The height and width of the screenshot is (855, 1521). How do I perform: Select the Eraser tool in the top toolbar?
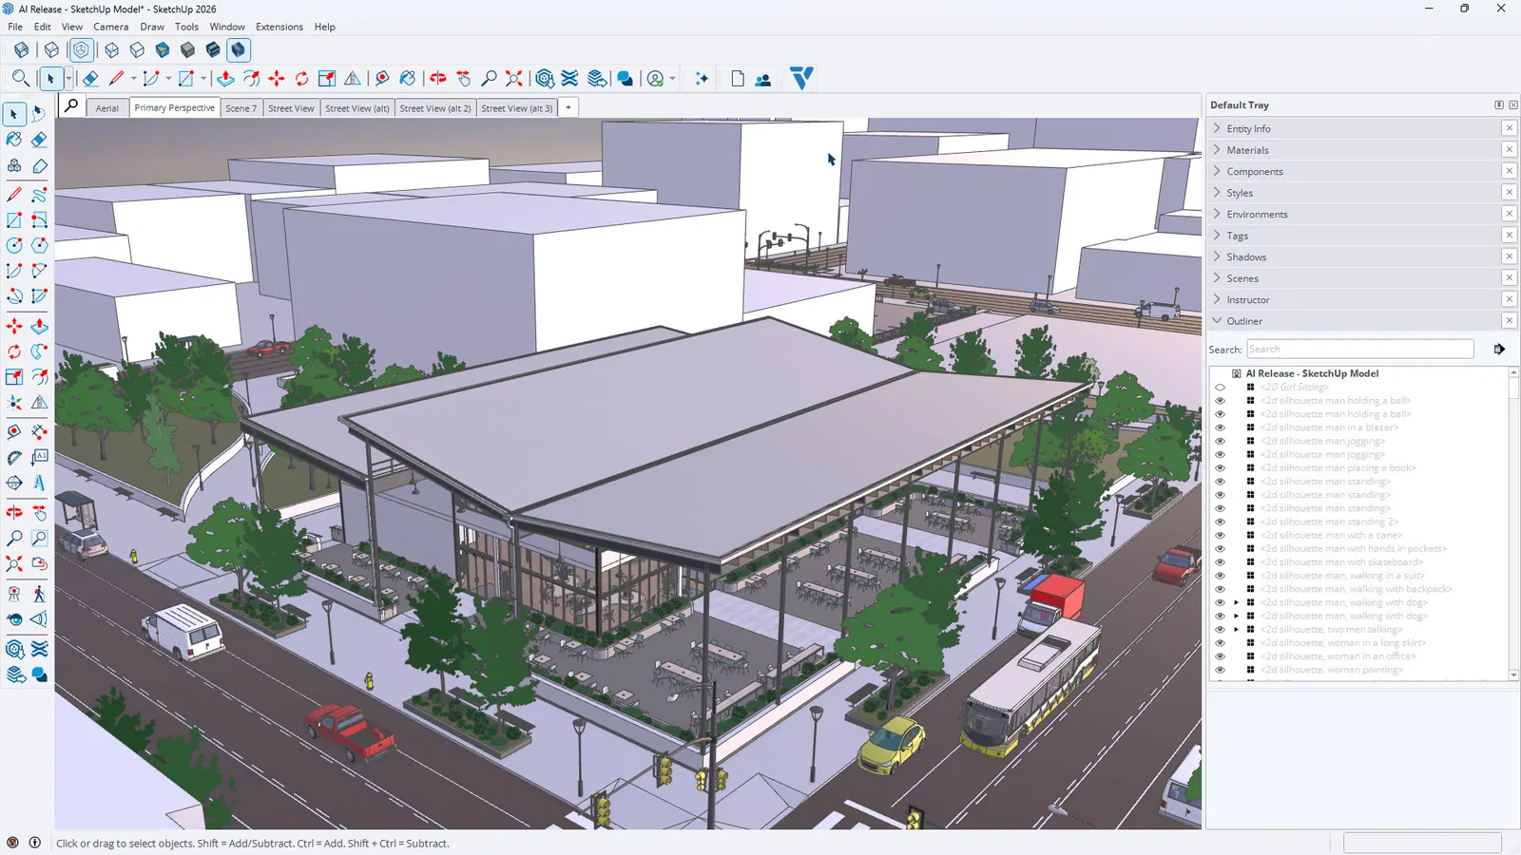point(90,79)
